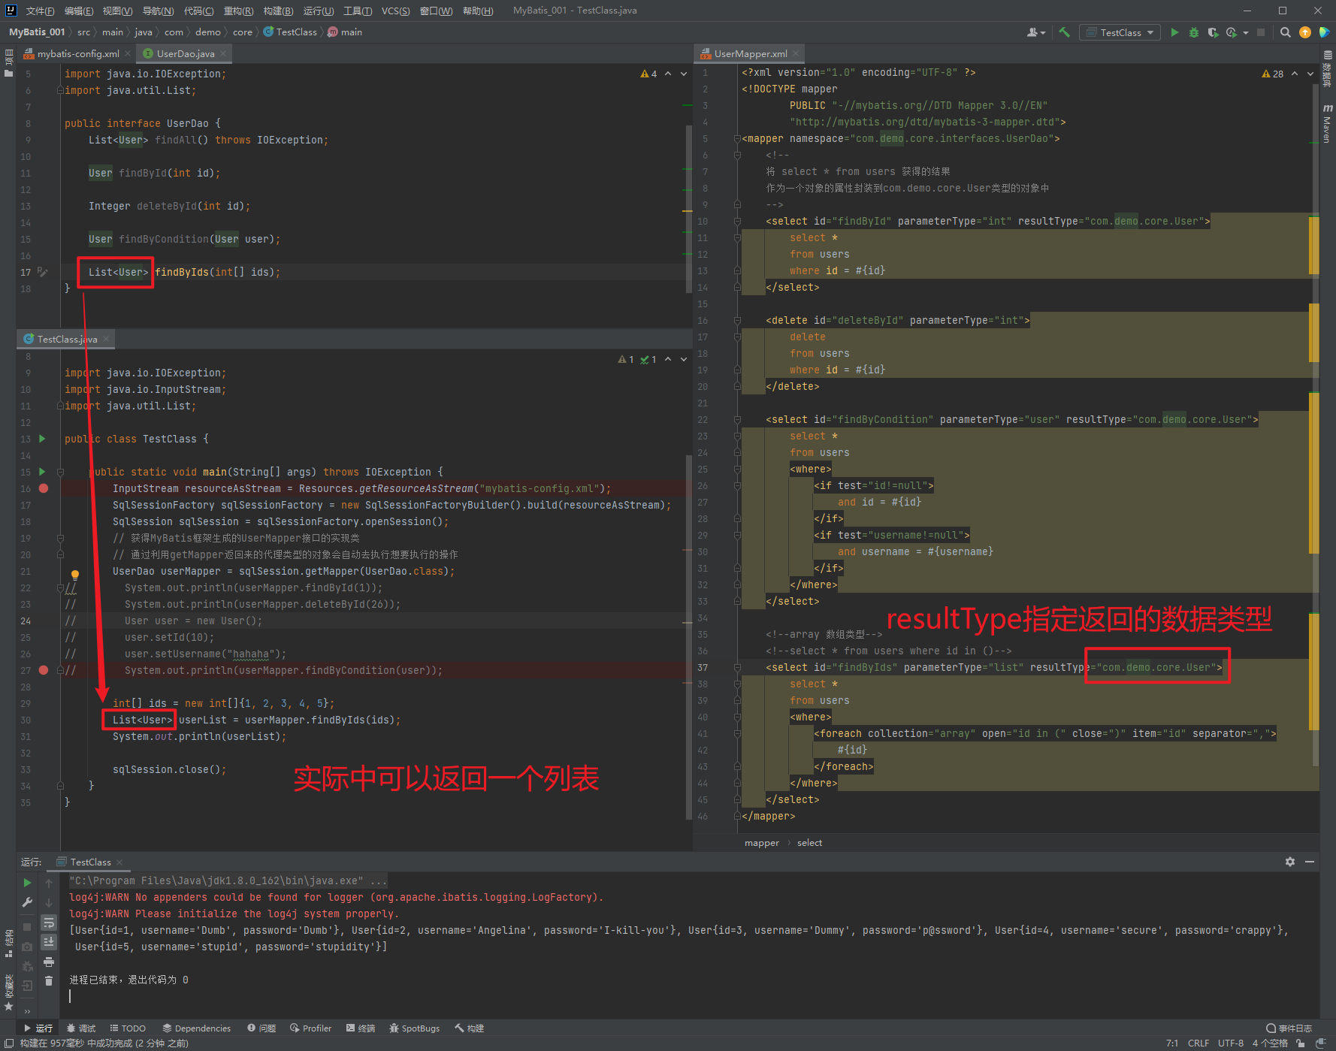The image size is (1336, 1051).
Task: Open Run panel settings gear icon
Action: coord(1290,862)
